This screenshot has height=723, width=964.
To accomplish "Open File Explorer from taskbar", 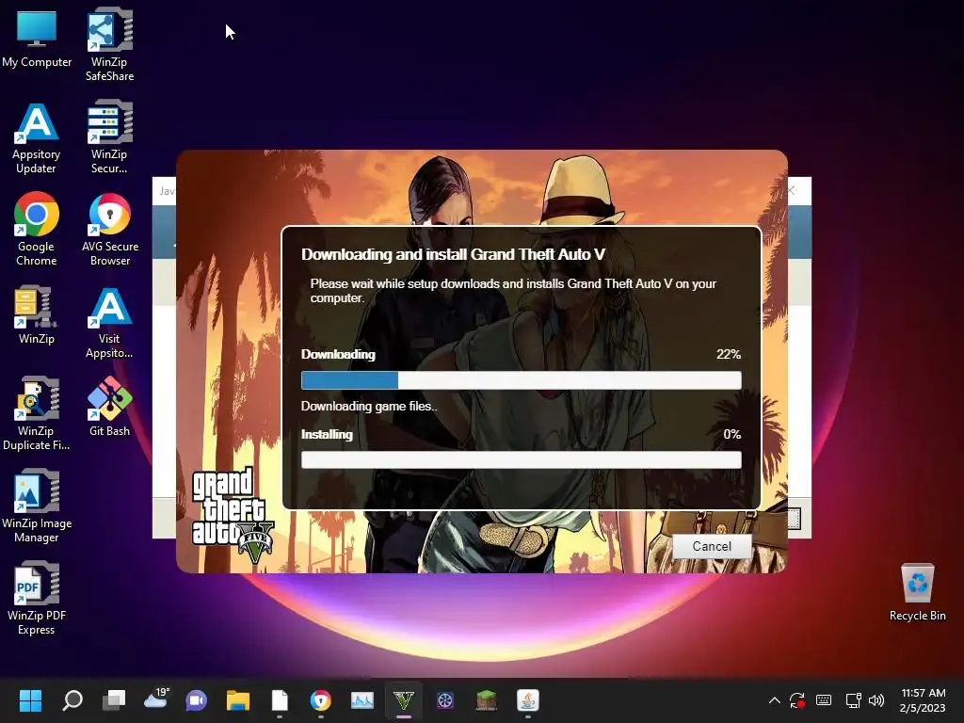I will 238,700.
